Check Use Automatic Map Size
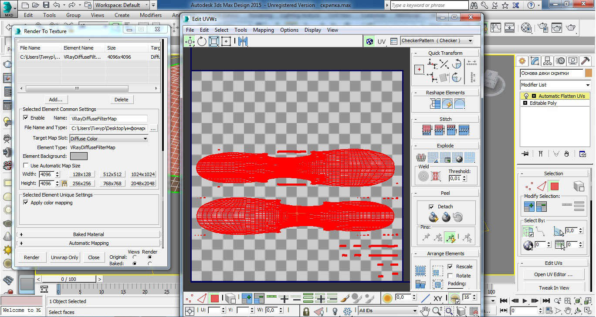The width and height of the screenshot is (596, 317). pyautogui.click(x=26, y=166)
